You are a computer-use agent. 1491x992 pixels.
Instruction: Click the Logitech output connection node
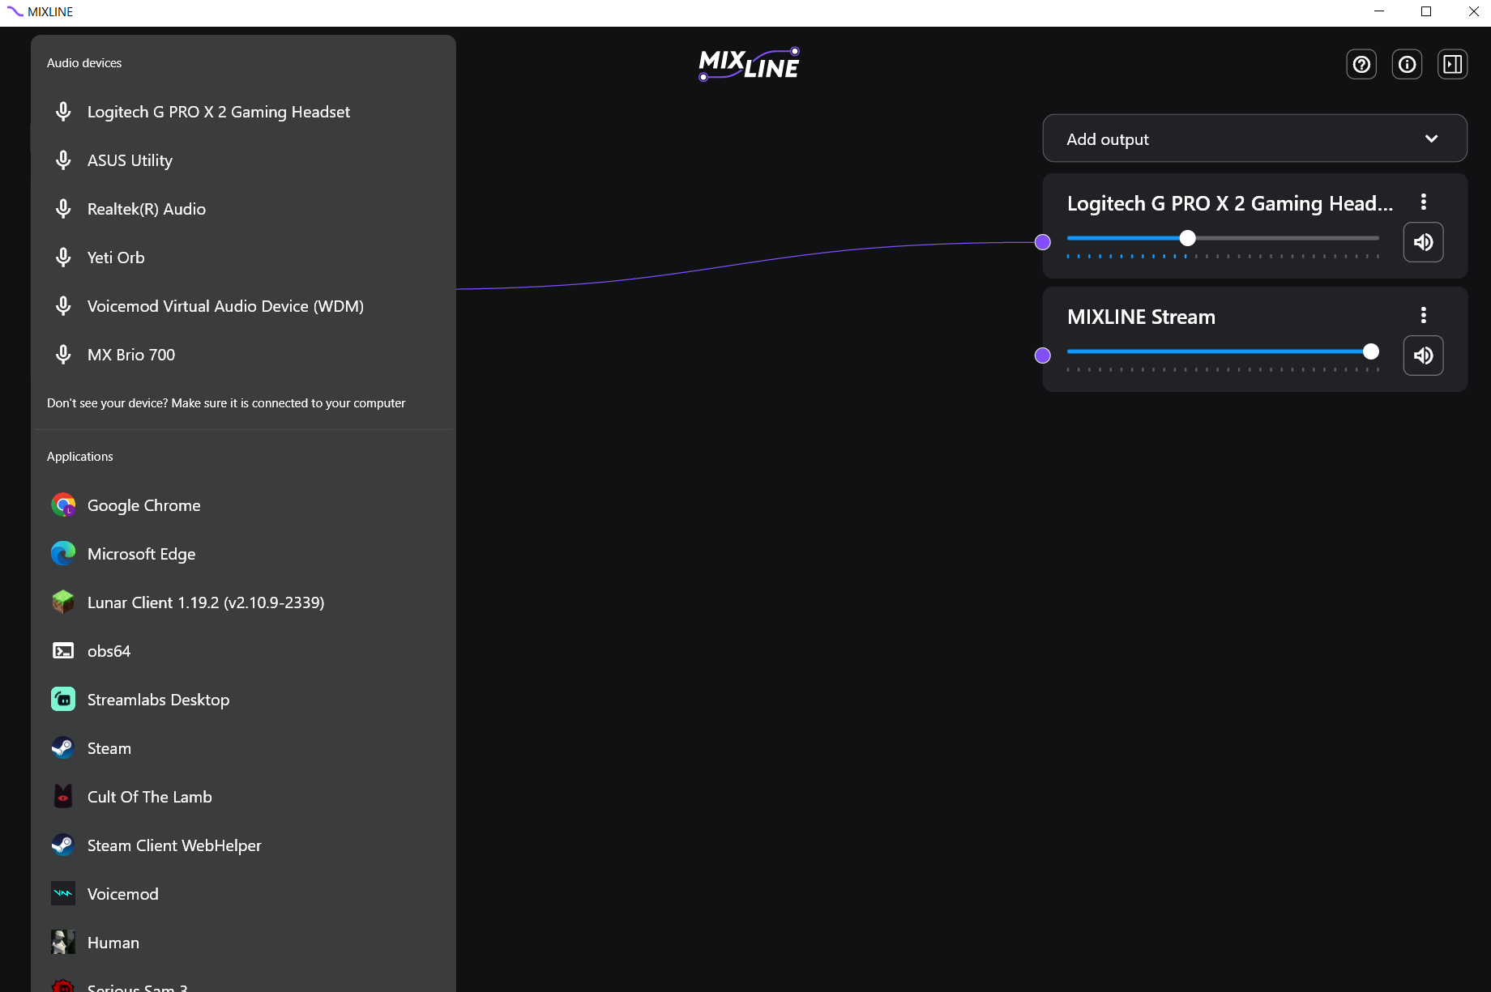click(x=1043, y=242)
